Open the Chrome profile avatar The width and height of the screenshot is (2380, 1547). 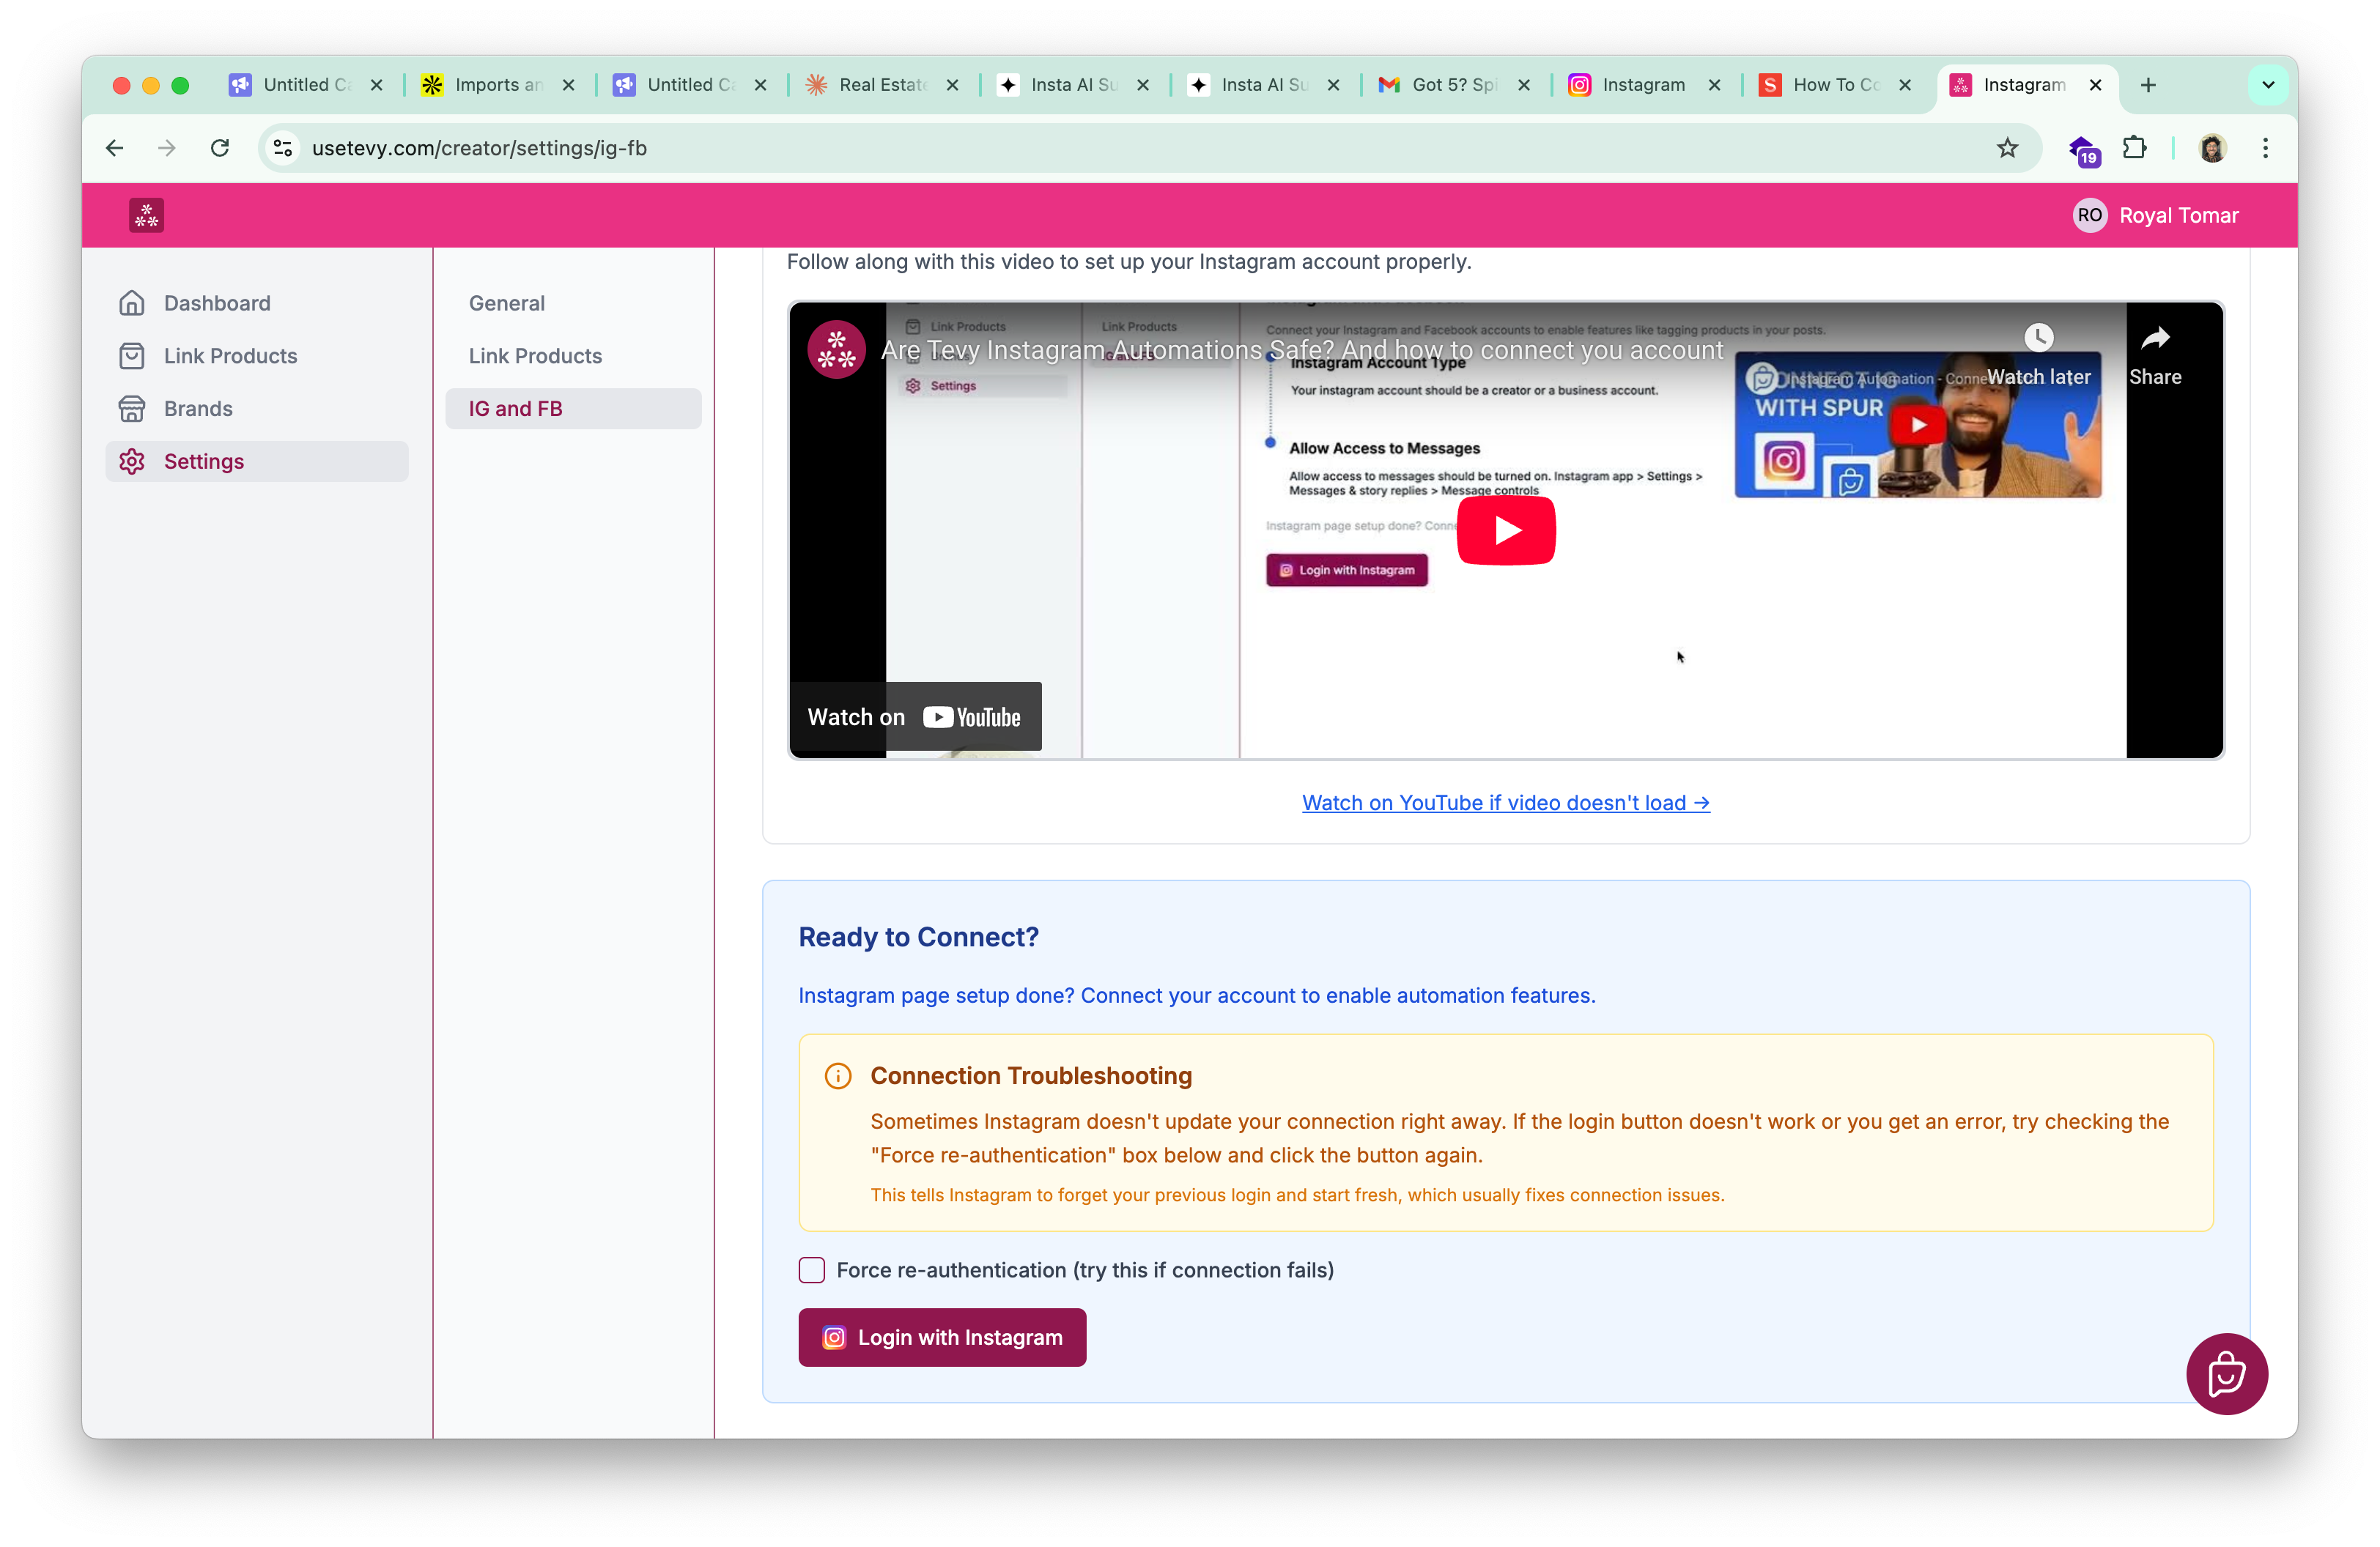(x=2212, y=148)
